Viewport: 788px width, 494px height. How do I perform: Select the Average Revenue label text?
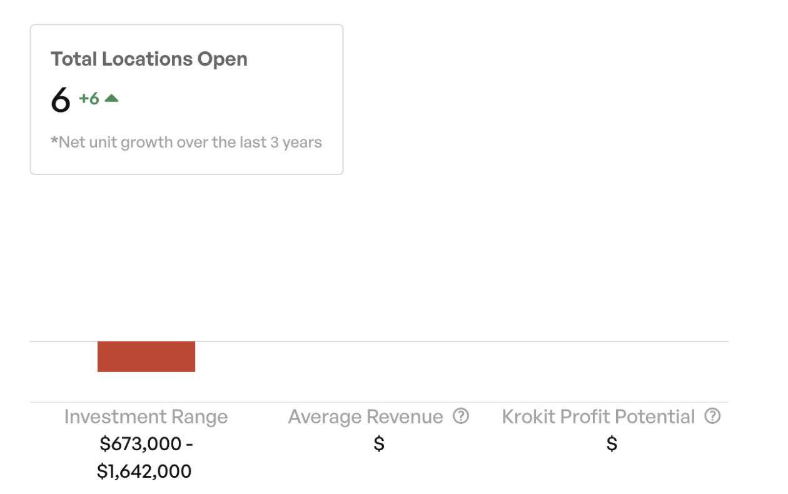(x=365, y=417)
